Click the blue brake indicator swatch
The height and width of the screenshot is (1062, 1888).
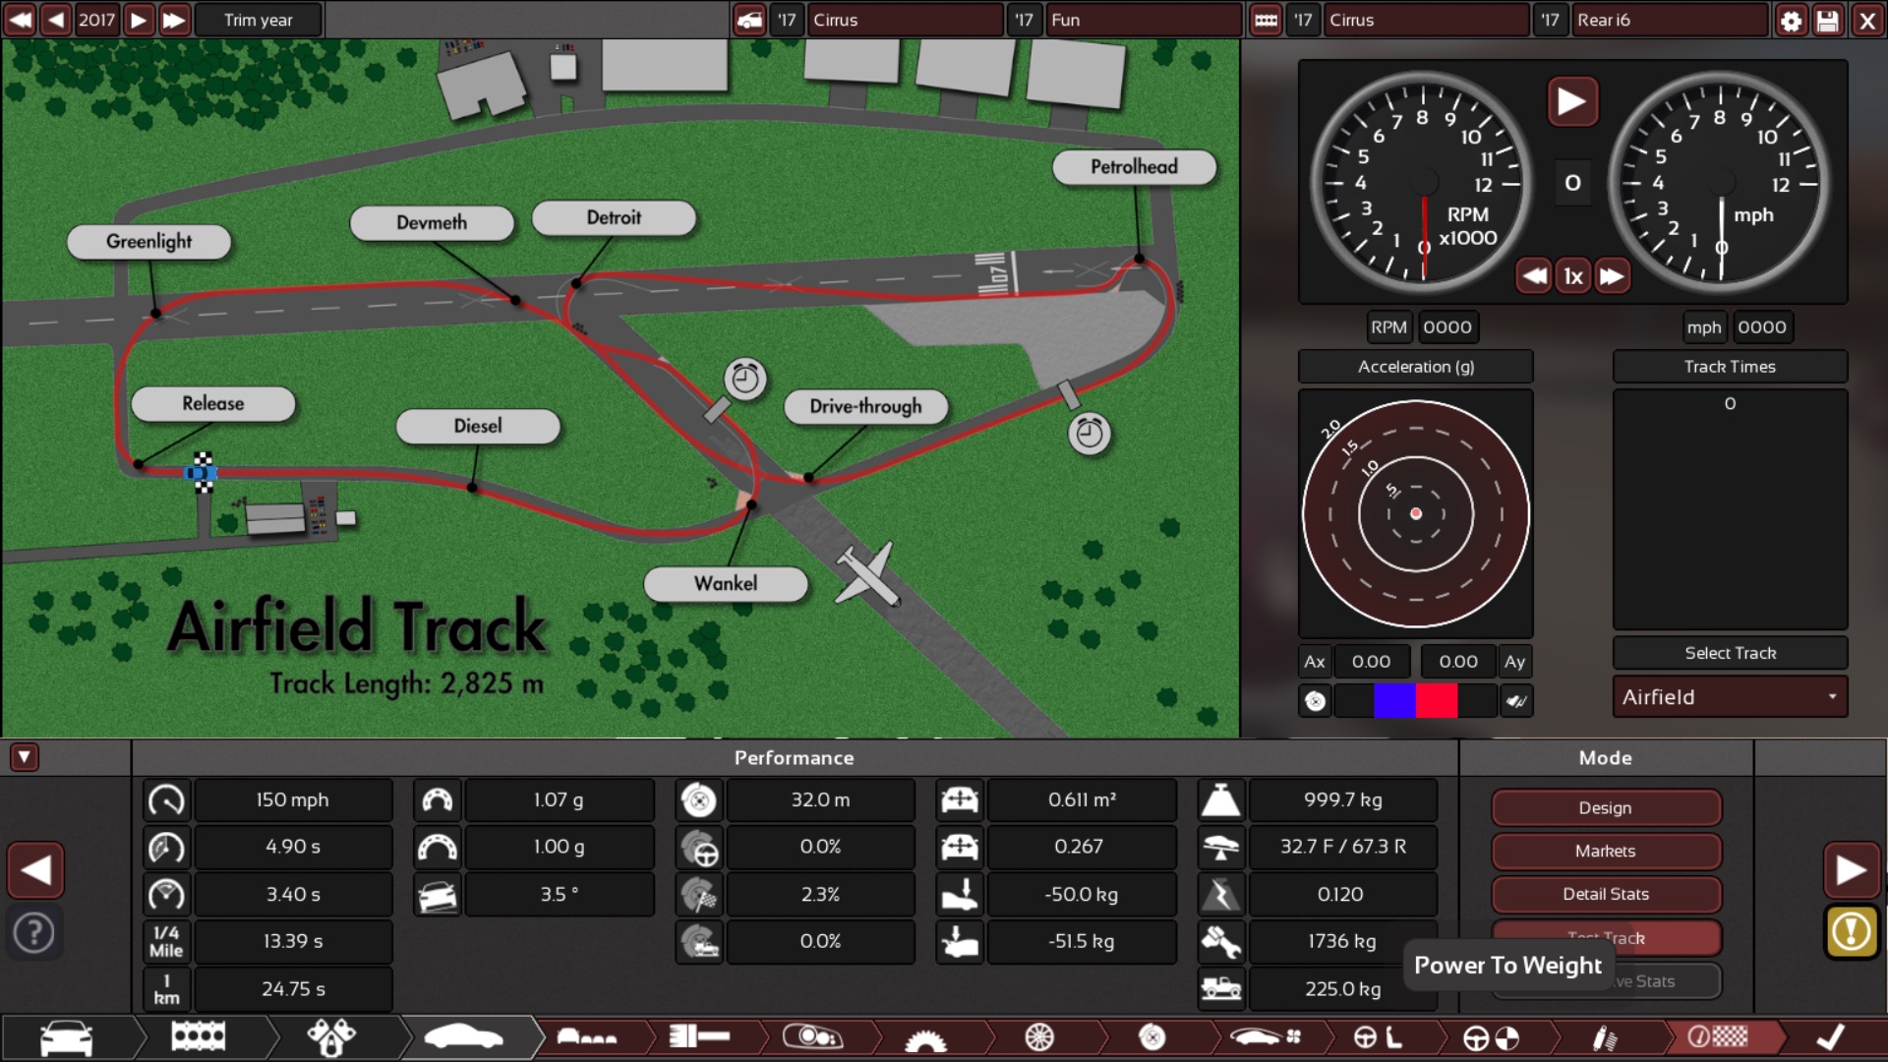1394,701
